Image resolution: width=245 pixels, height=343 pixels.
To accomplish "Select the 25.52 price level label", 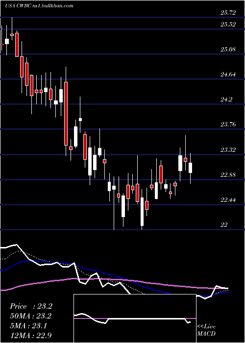I will (x=228, y=24).
